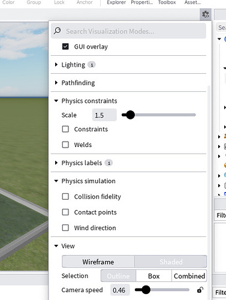Enable Wind direction checkbox
The height and width of the screenshot is (300, 226).
tap(65, 227)
